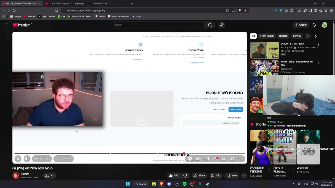Click the 19:55 / 27:09 time display
Screen dimensions: 335x188
(42, 158)
